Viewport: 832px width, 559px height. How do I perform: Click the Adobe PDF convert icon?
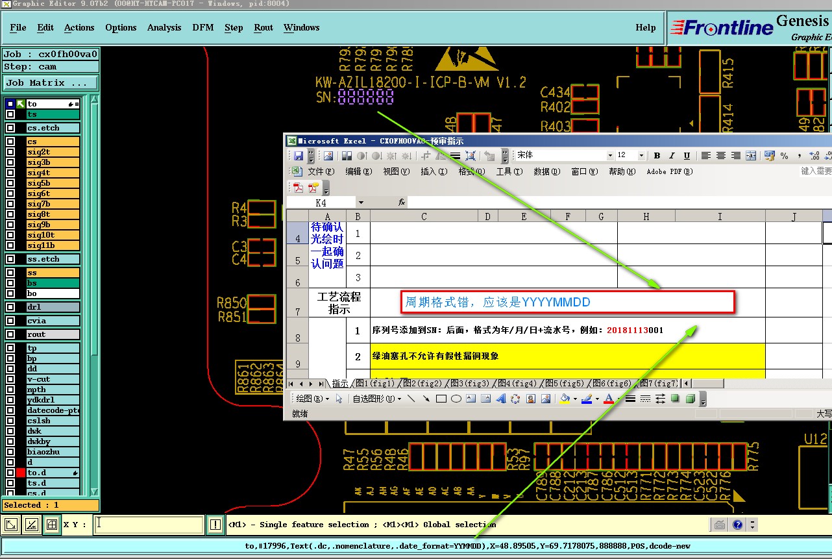click(299, 188)
